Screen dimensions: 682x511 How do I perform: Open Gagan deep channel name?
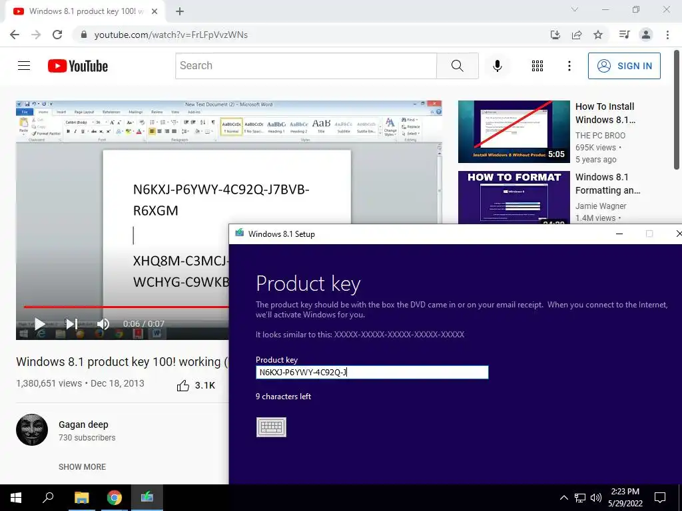pos(83,425)
